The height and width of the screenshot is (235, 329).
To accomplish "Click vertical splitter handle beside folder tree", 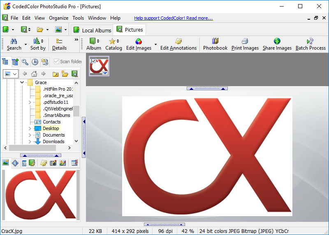I will (84, 137).
